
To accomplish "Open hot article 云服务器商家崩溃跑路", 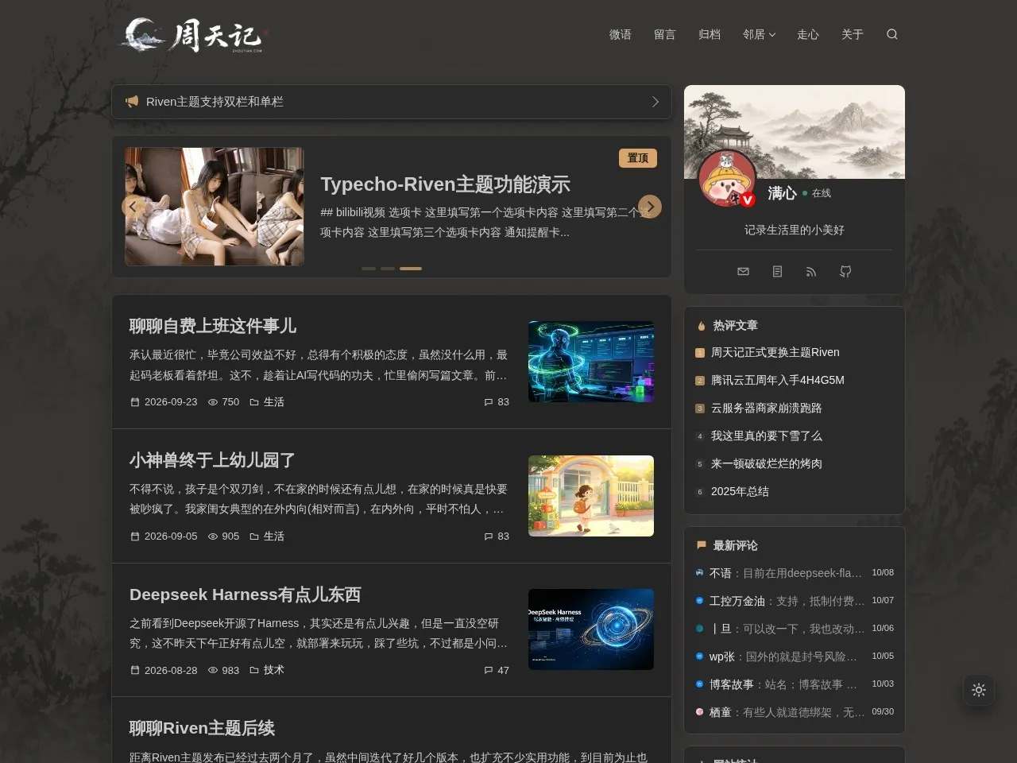I will (766, 409).
